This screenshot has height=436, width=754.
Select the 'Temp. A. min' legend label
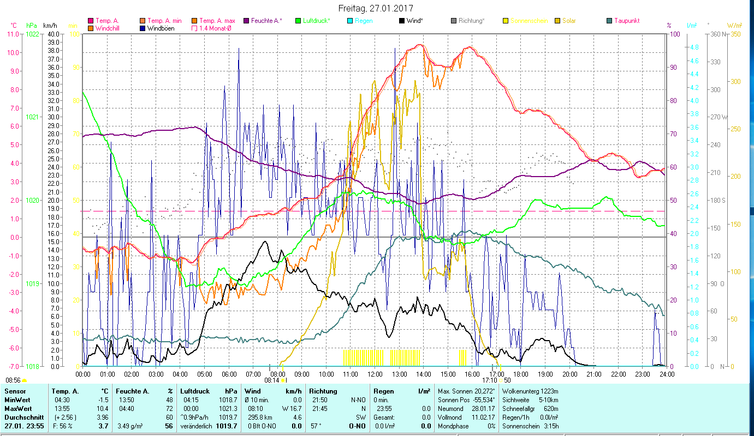tap(164, 21)
